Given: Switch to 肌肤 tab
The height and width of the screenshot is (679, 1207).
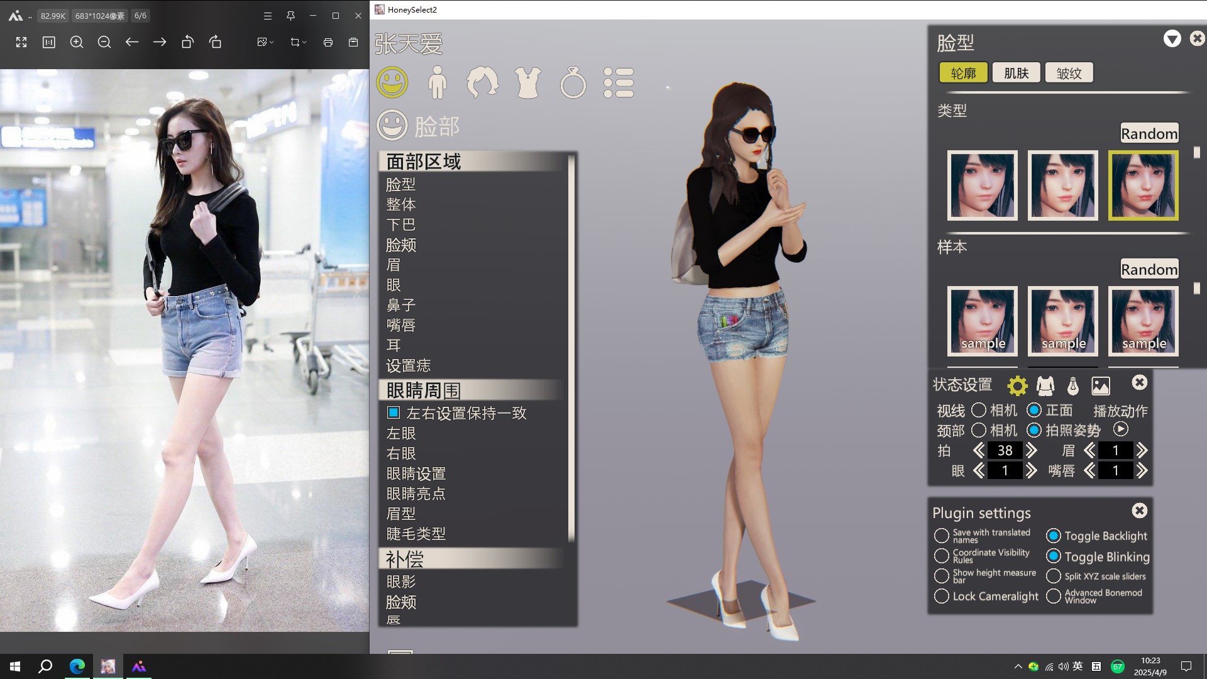Looking at the screenshot, I should pyautogui.click(x=1016, y=73).
